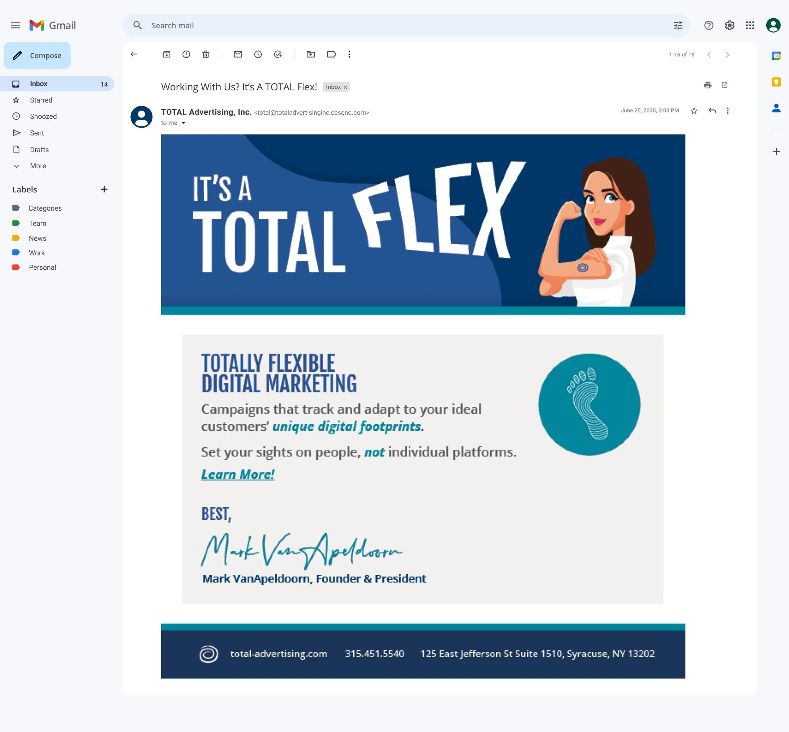Open the search filter options
Screen dimensions: 789x732
678,25
